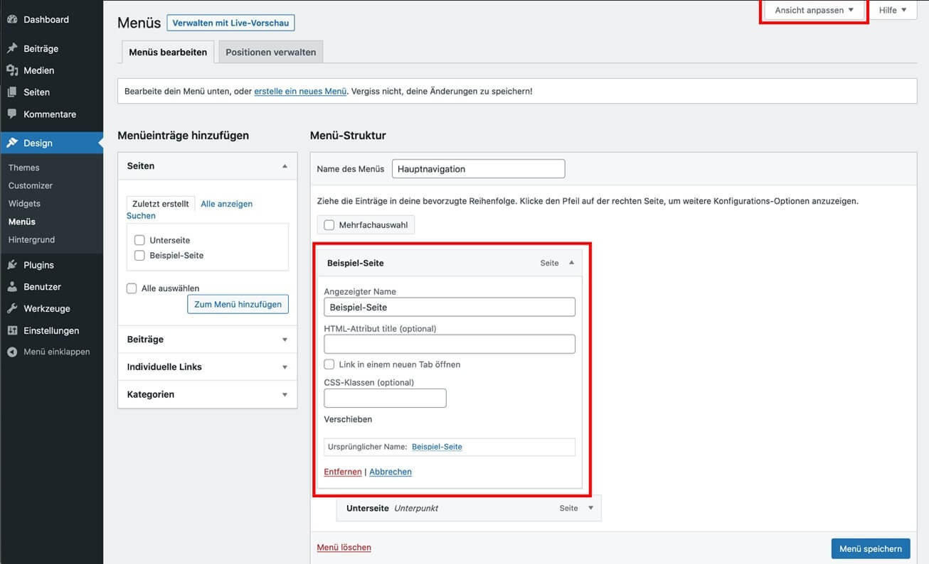This screenshot has height=564, width=929.
Task: Click Verwalten mit Live-Vorschau button
Action: pyautogui.click(x=230, y=23)
